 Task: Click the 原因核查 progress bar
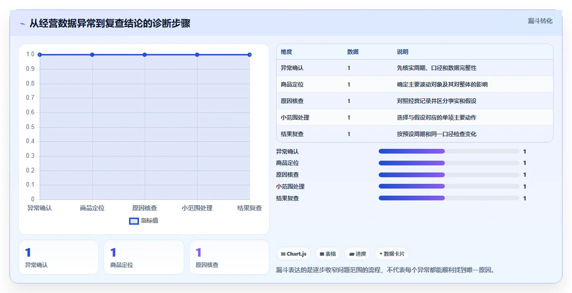[449, 175]
